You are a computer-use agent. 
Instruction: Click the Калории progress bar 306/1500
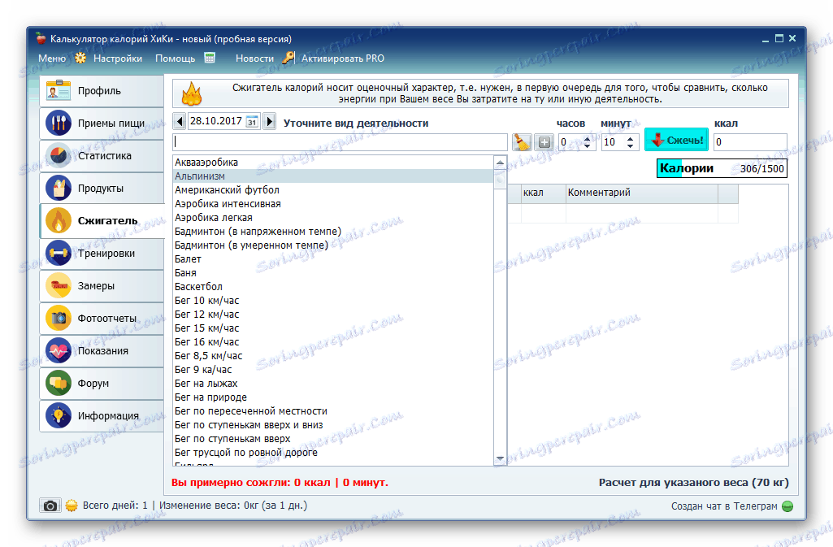pyautogui.click(x=722, y=168)
